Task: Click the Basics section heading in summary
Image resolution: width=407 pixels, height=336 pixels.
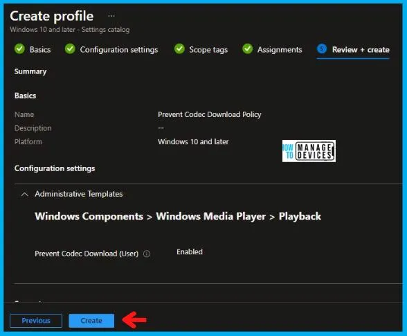Action: click(25, 96)
